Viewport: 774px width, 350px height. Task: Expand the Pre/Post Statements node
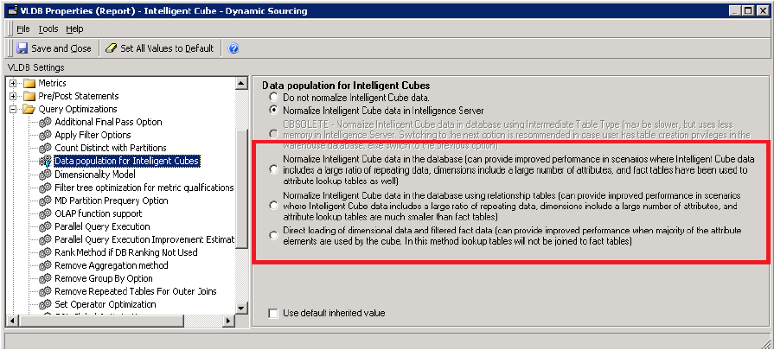14,96
